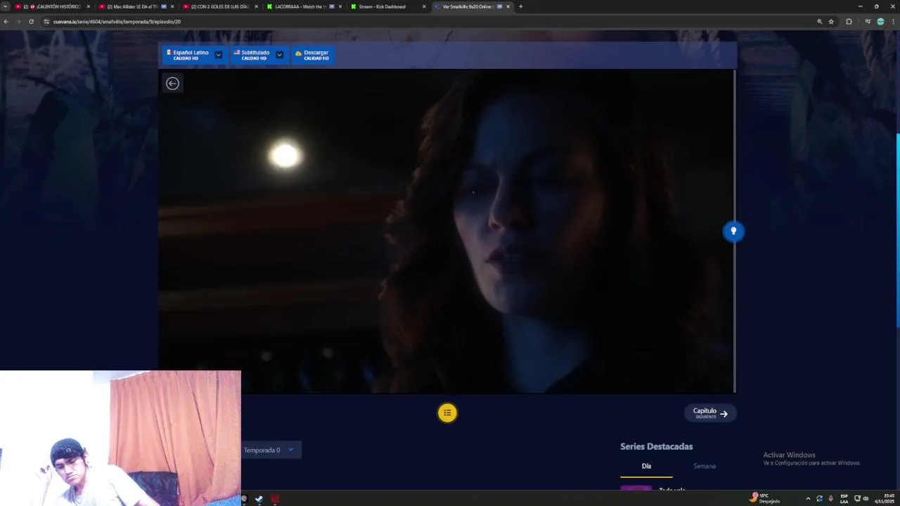Click the page vertical scrollbar thumb

pos(898,230)
